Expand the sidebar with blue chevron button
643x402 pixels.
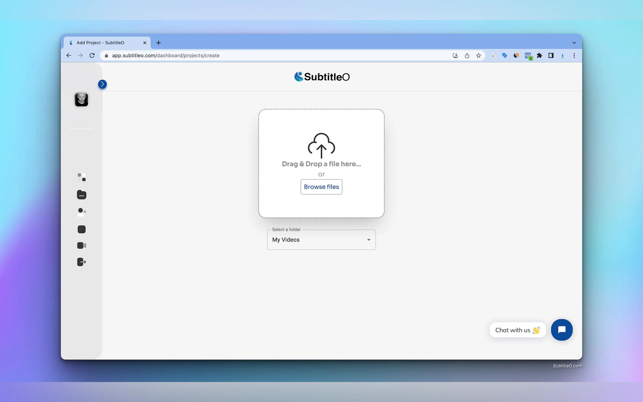pyautogui.click(x=102, y=84)
